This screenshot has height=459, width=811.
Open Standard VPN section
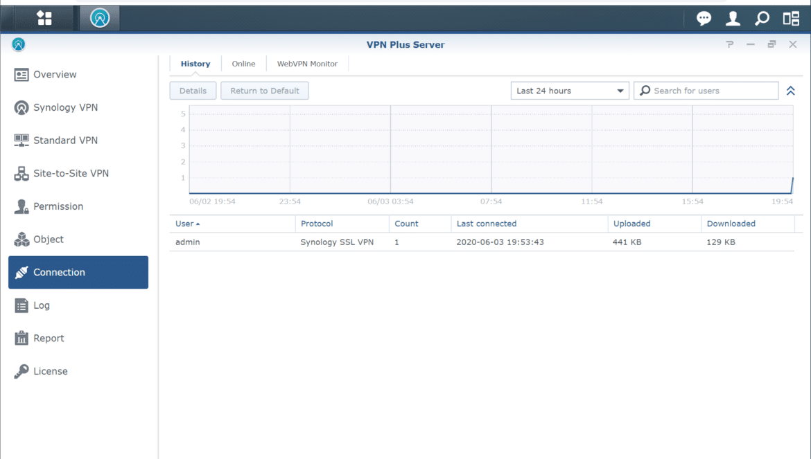[x=78, y=141]
